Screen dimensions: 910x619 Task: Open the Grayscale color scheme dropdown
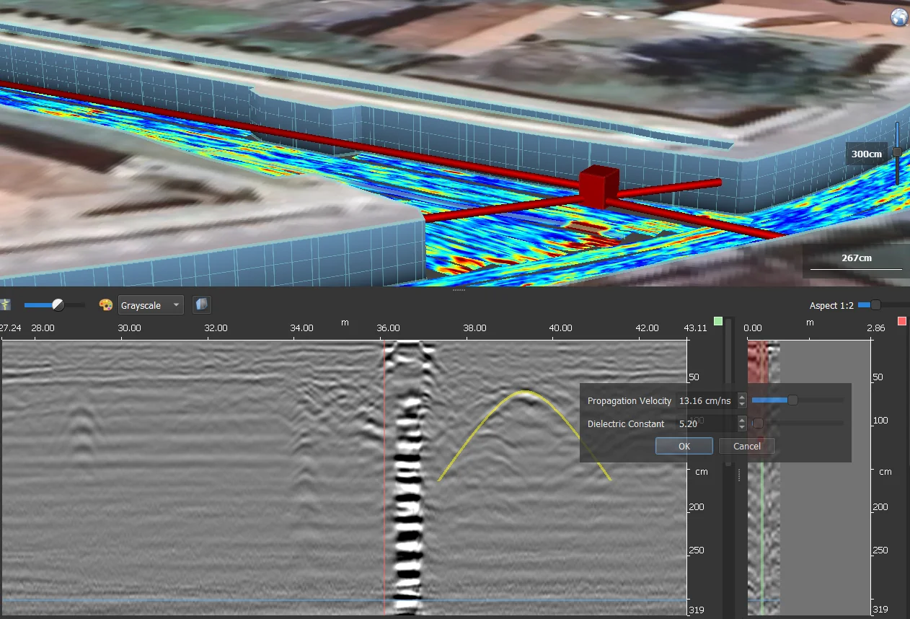[x=151, y=305]
